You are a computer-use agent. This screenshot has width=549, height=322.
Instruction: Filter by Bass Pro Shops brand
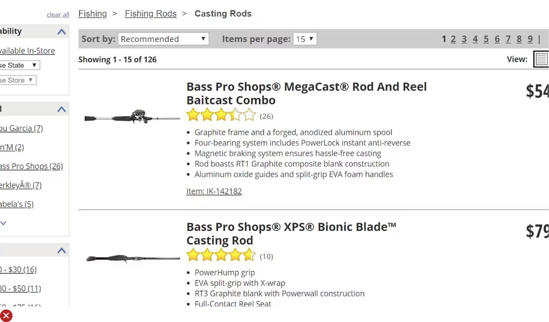pyautogui.click(x=31, y=166)
